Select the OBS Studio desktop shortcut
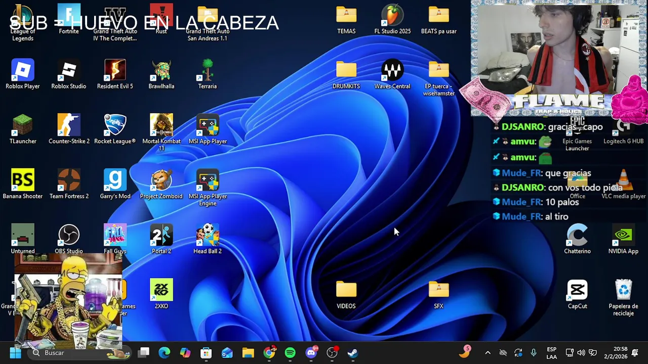This screenshot has width=648, height=364. pos(69,240)
